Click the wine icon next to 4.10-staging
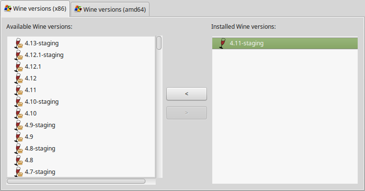The height and width of the screenshot is (191, 365). 19,102
